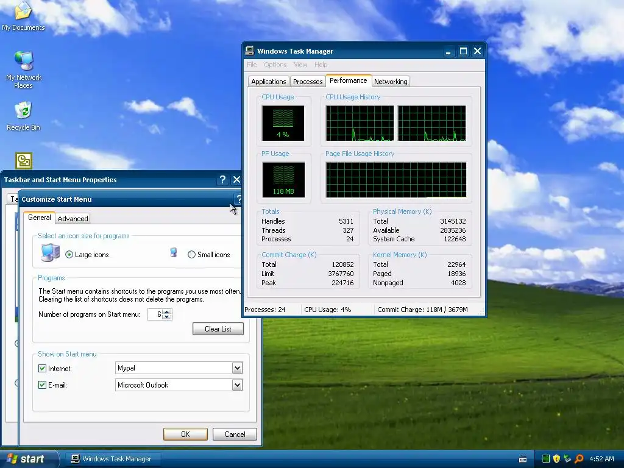Open the Start menu

click(29, 459)
